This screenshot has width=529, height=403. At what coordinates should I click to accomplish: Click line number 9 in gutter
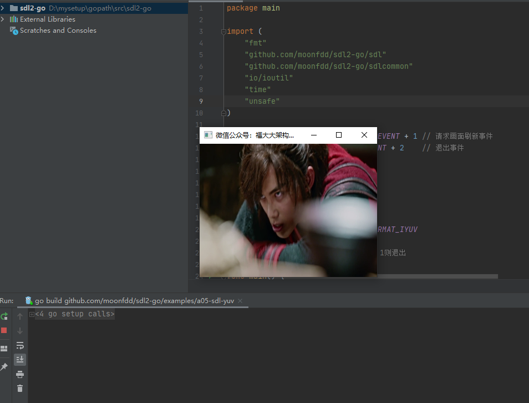point(201,102)
